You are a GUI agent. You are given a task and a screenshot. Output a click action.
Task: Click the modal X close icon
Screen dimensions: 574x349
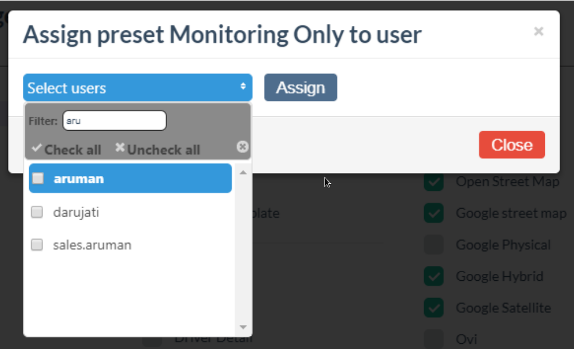click(x=539, y=32)
